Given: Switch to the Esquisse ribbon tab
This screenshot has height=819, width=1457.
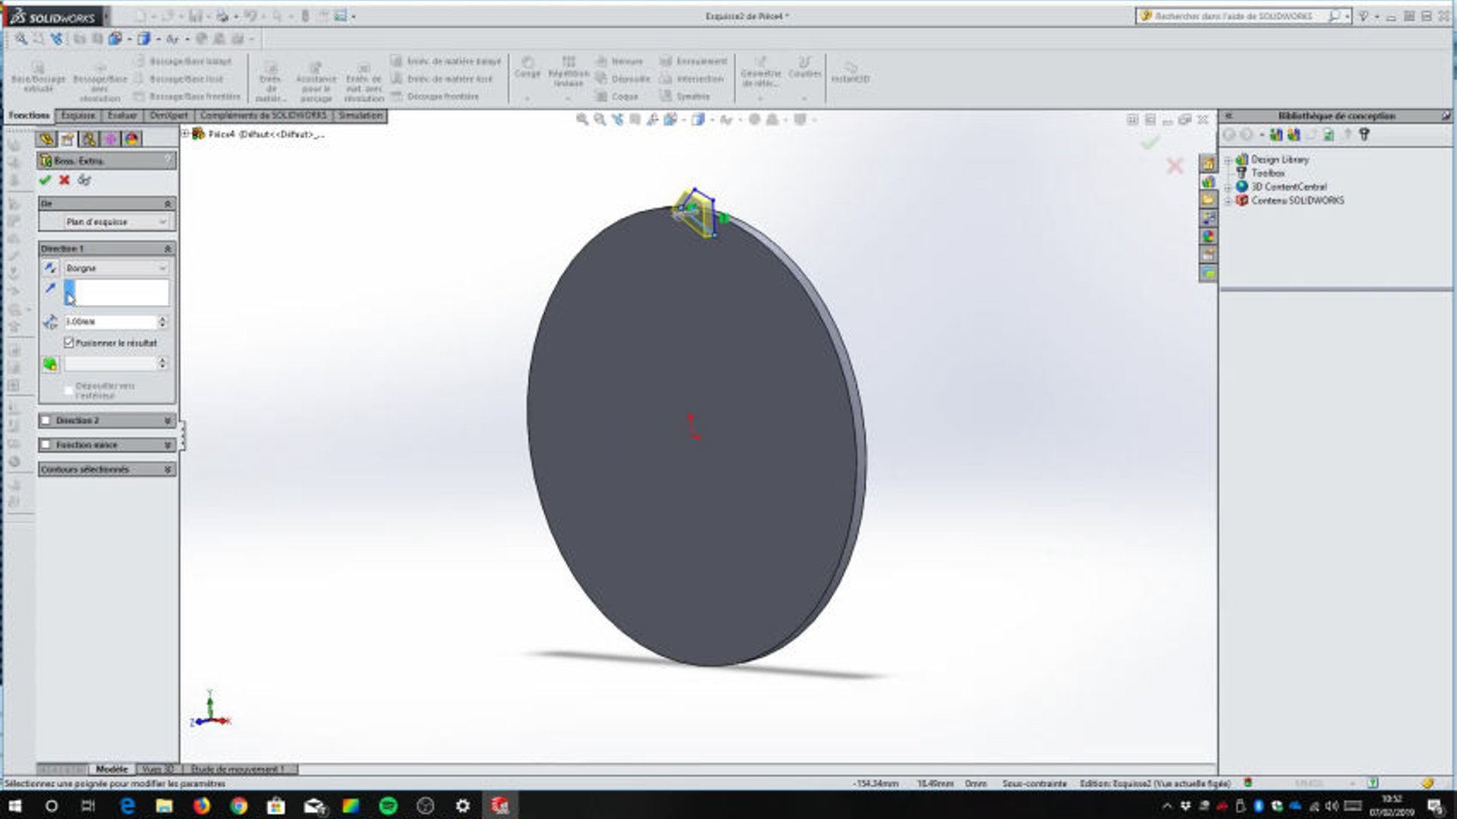Looking at the screenshot, I should pyautogui.click(x=78, y=115).
